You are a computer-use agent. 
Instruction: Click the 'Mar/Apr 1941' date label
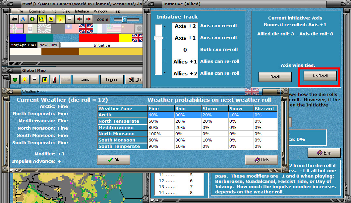click(23, 45)
